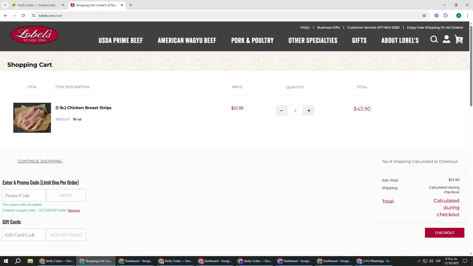
Task: Click the $43.90 item total text
Action: (362, 109)
